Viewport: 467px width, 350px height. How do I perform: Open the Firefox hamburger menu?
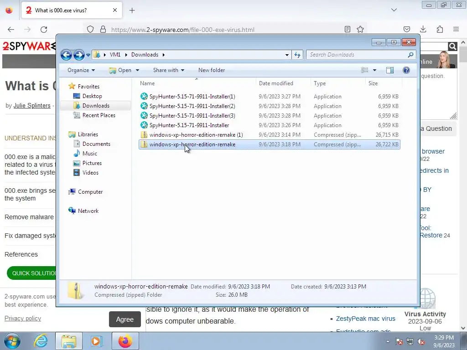tap(456, 29)
